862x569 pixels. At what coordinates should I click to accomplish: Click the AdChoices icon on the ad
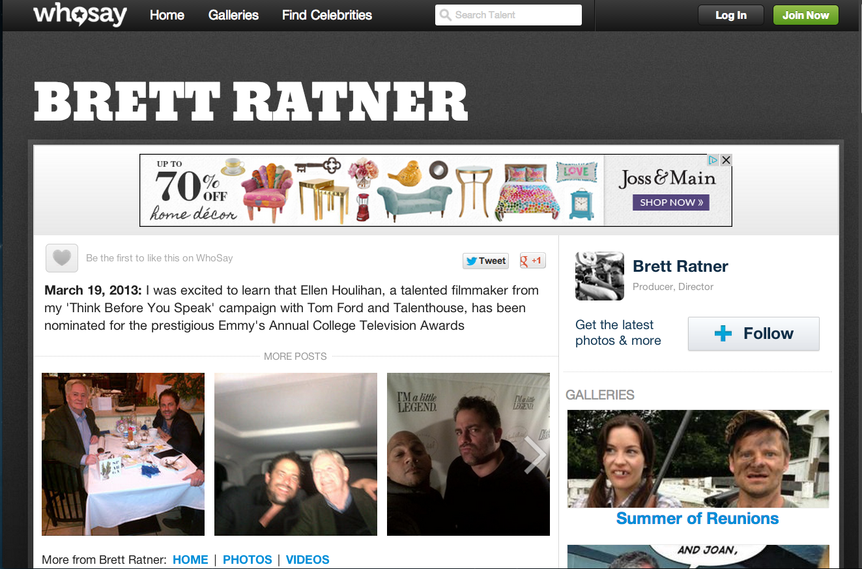(x=713, y=160)
